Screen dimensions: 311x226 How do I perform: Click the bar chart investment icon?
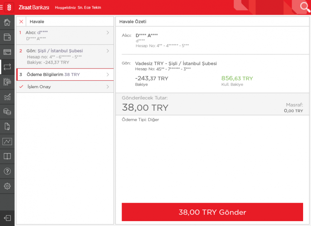click(x=7, y=97)
